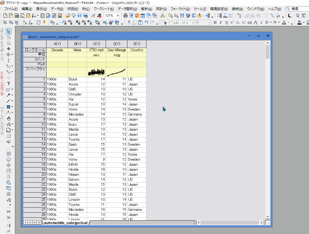
Task: Click the Save Project floppy disk icon
Action: 79,16
